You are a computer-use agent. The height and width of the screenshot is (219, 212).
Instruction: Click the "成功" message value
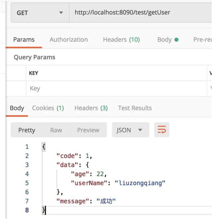click(106, 201)
